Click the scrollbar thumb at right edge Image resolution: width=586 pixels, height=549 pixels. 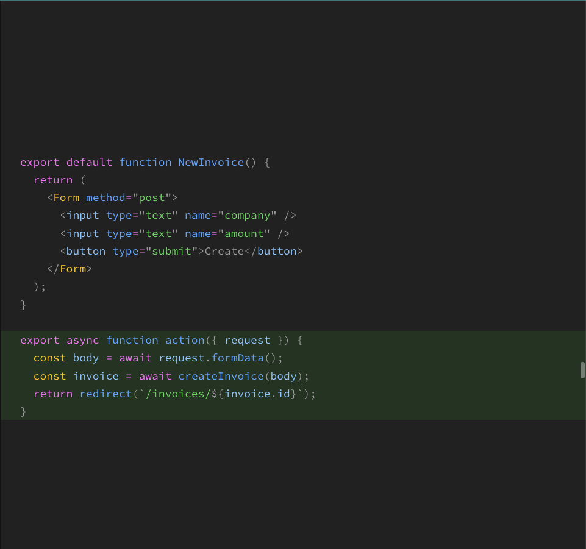pyautogui.click(x=582, y=370)
